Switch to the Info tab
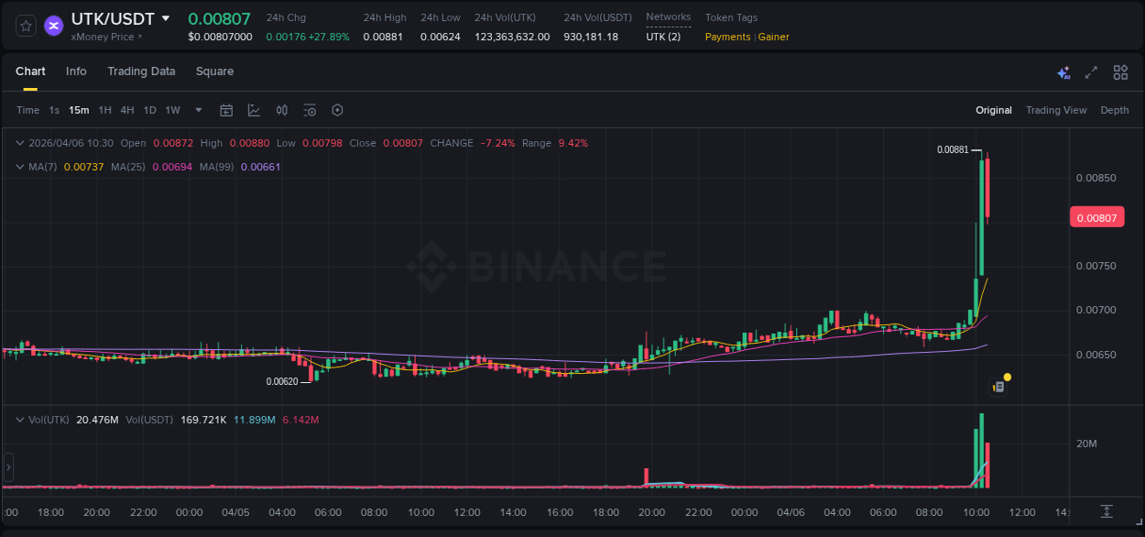Image resolution: width=1145 pixels, height=537 pixels. coord(76,71)
